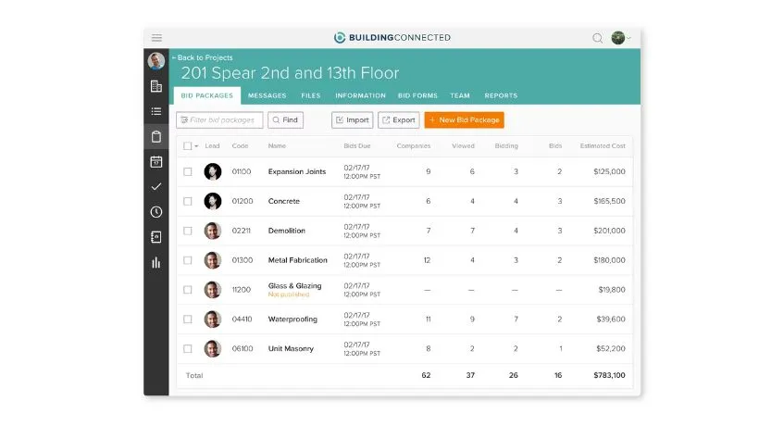This screenshot has height=426, width=784.
Task: Sort by the Code column header
Action: (240, 146)
